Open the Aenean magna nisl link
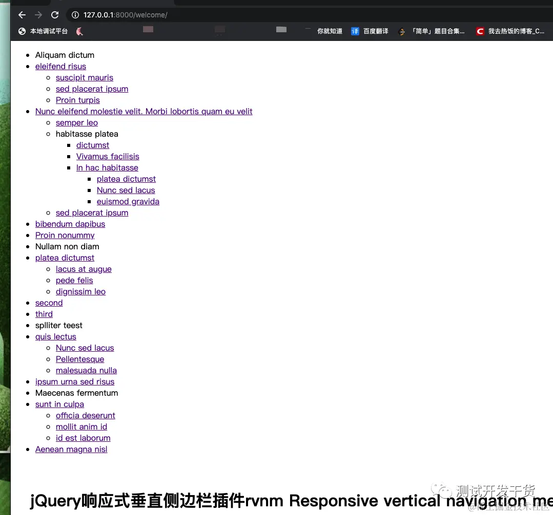 (71, 449)
